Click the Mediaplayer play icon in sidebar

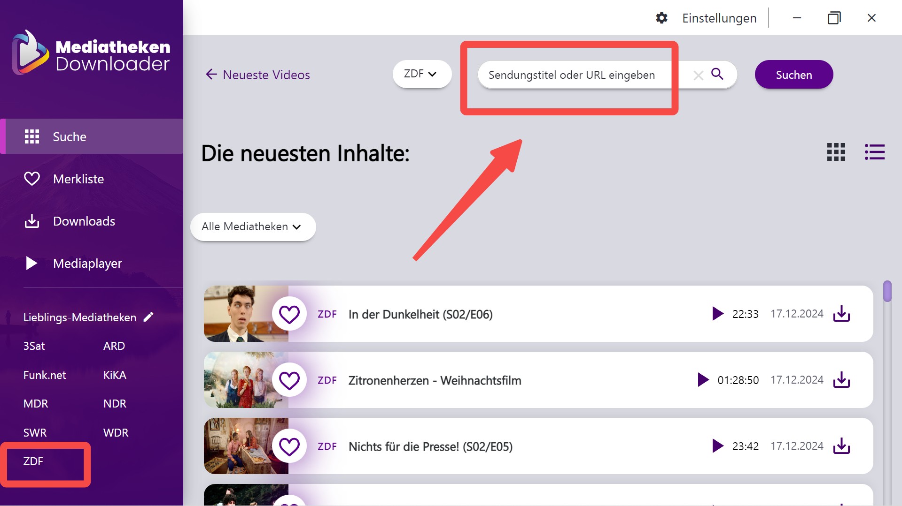(31, 263)
